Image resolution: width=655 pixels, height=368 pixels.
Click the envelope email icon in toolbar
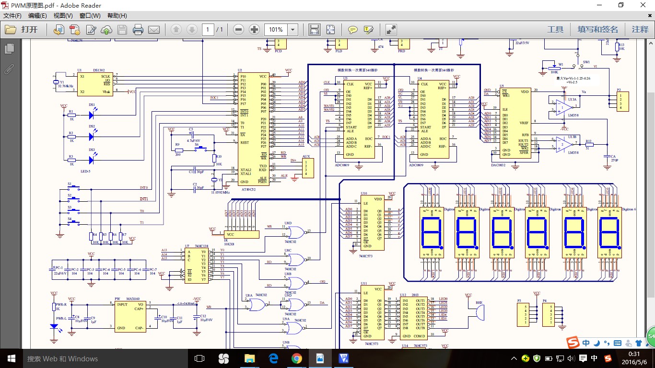(154, 30)
